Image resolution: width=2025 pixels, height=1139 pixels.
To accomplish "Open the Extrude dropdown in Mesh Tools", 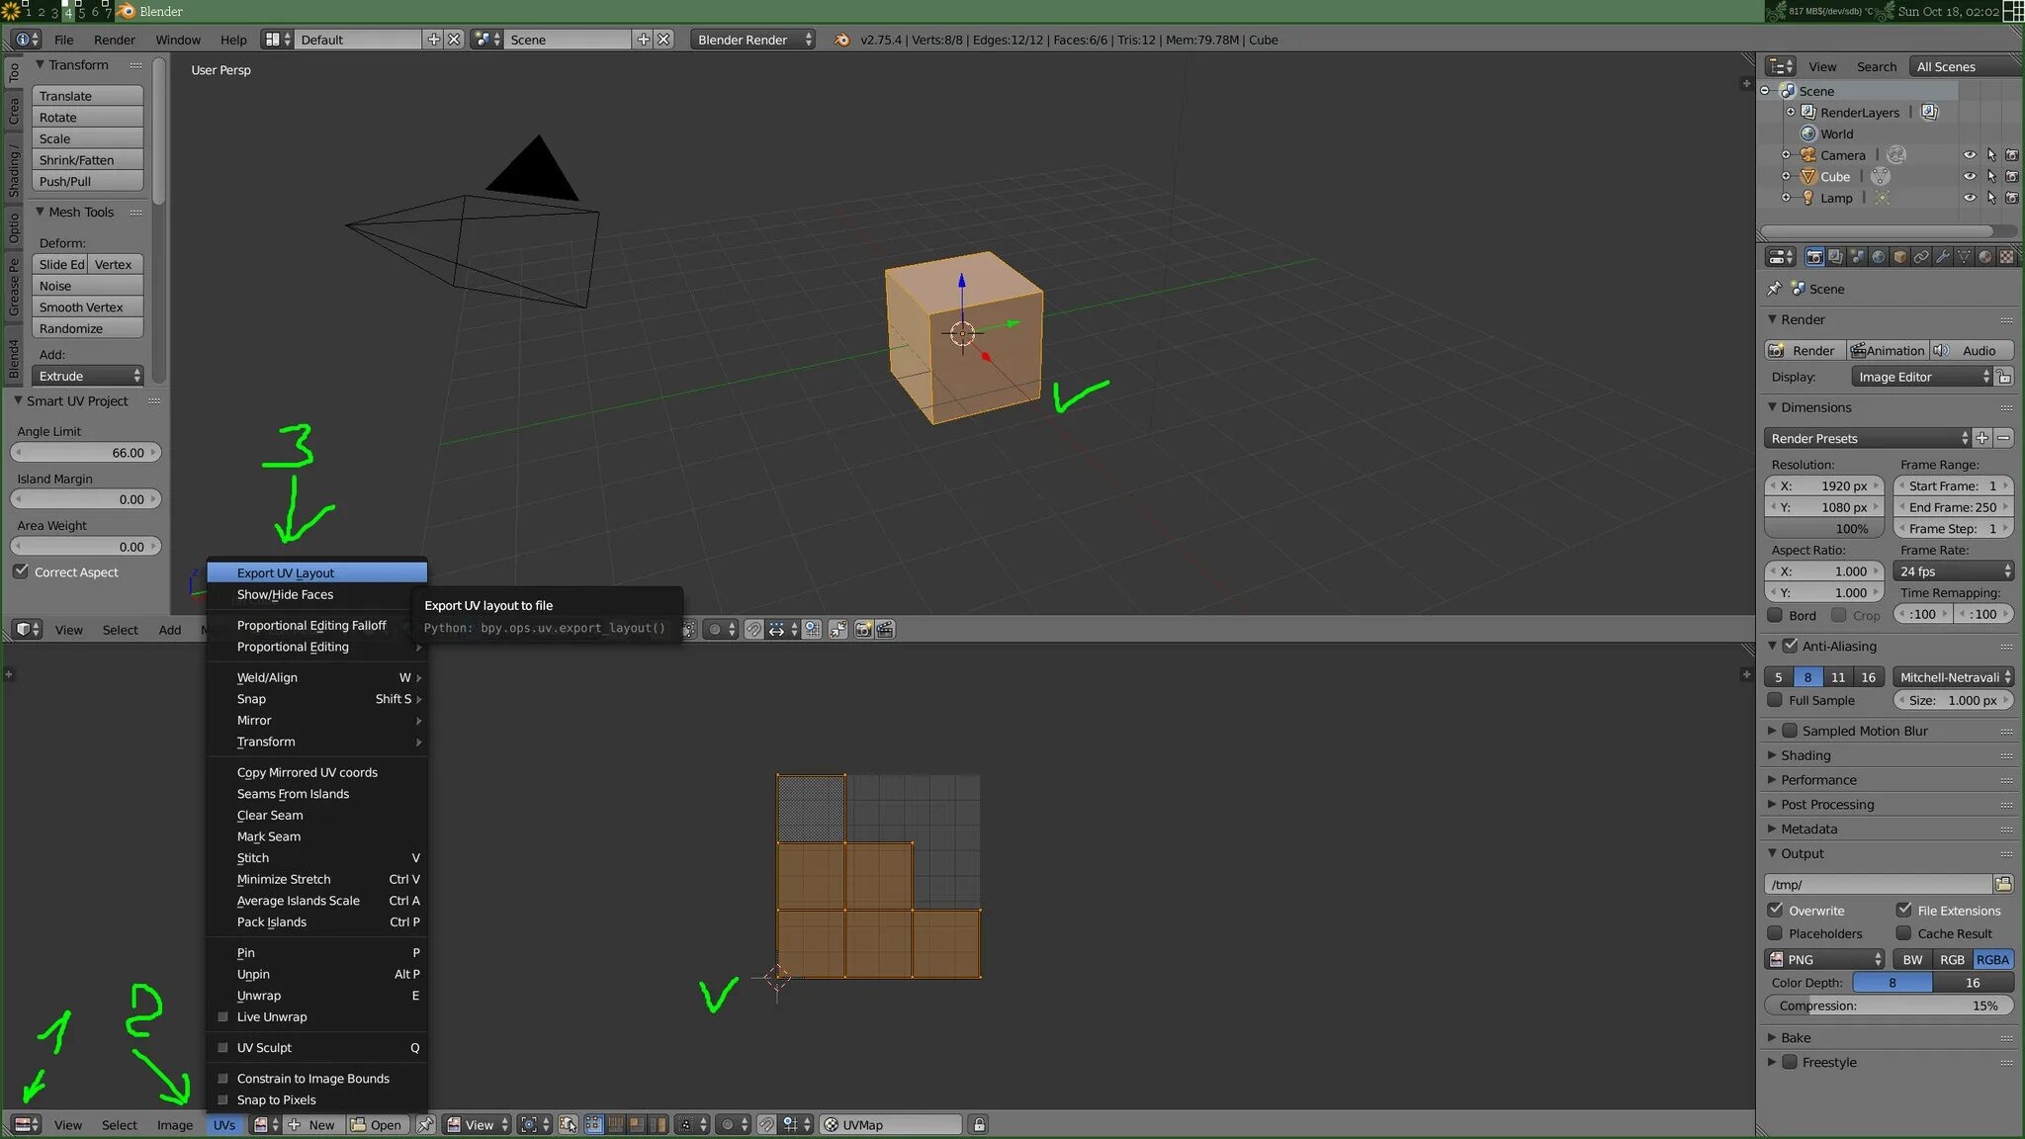I will 88,376.
